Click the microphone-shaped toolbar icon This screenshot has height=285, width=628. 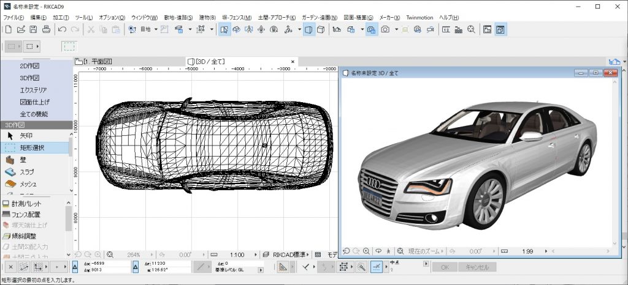point(261,29)
